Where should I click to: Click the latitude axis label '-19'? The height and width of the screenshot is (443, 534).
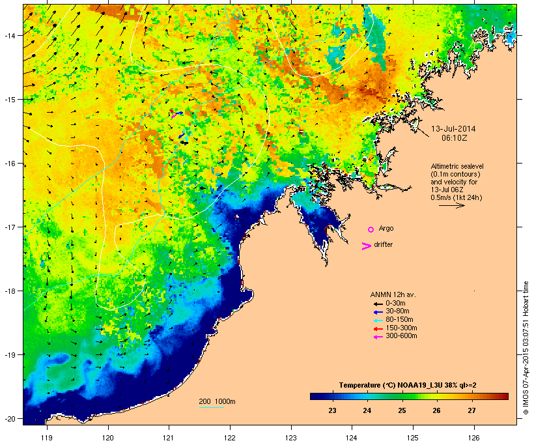(9, 355)
